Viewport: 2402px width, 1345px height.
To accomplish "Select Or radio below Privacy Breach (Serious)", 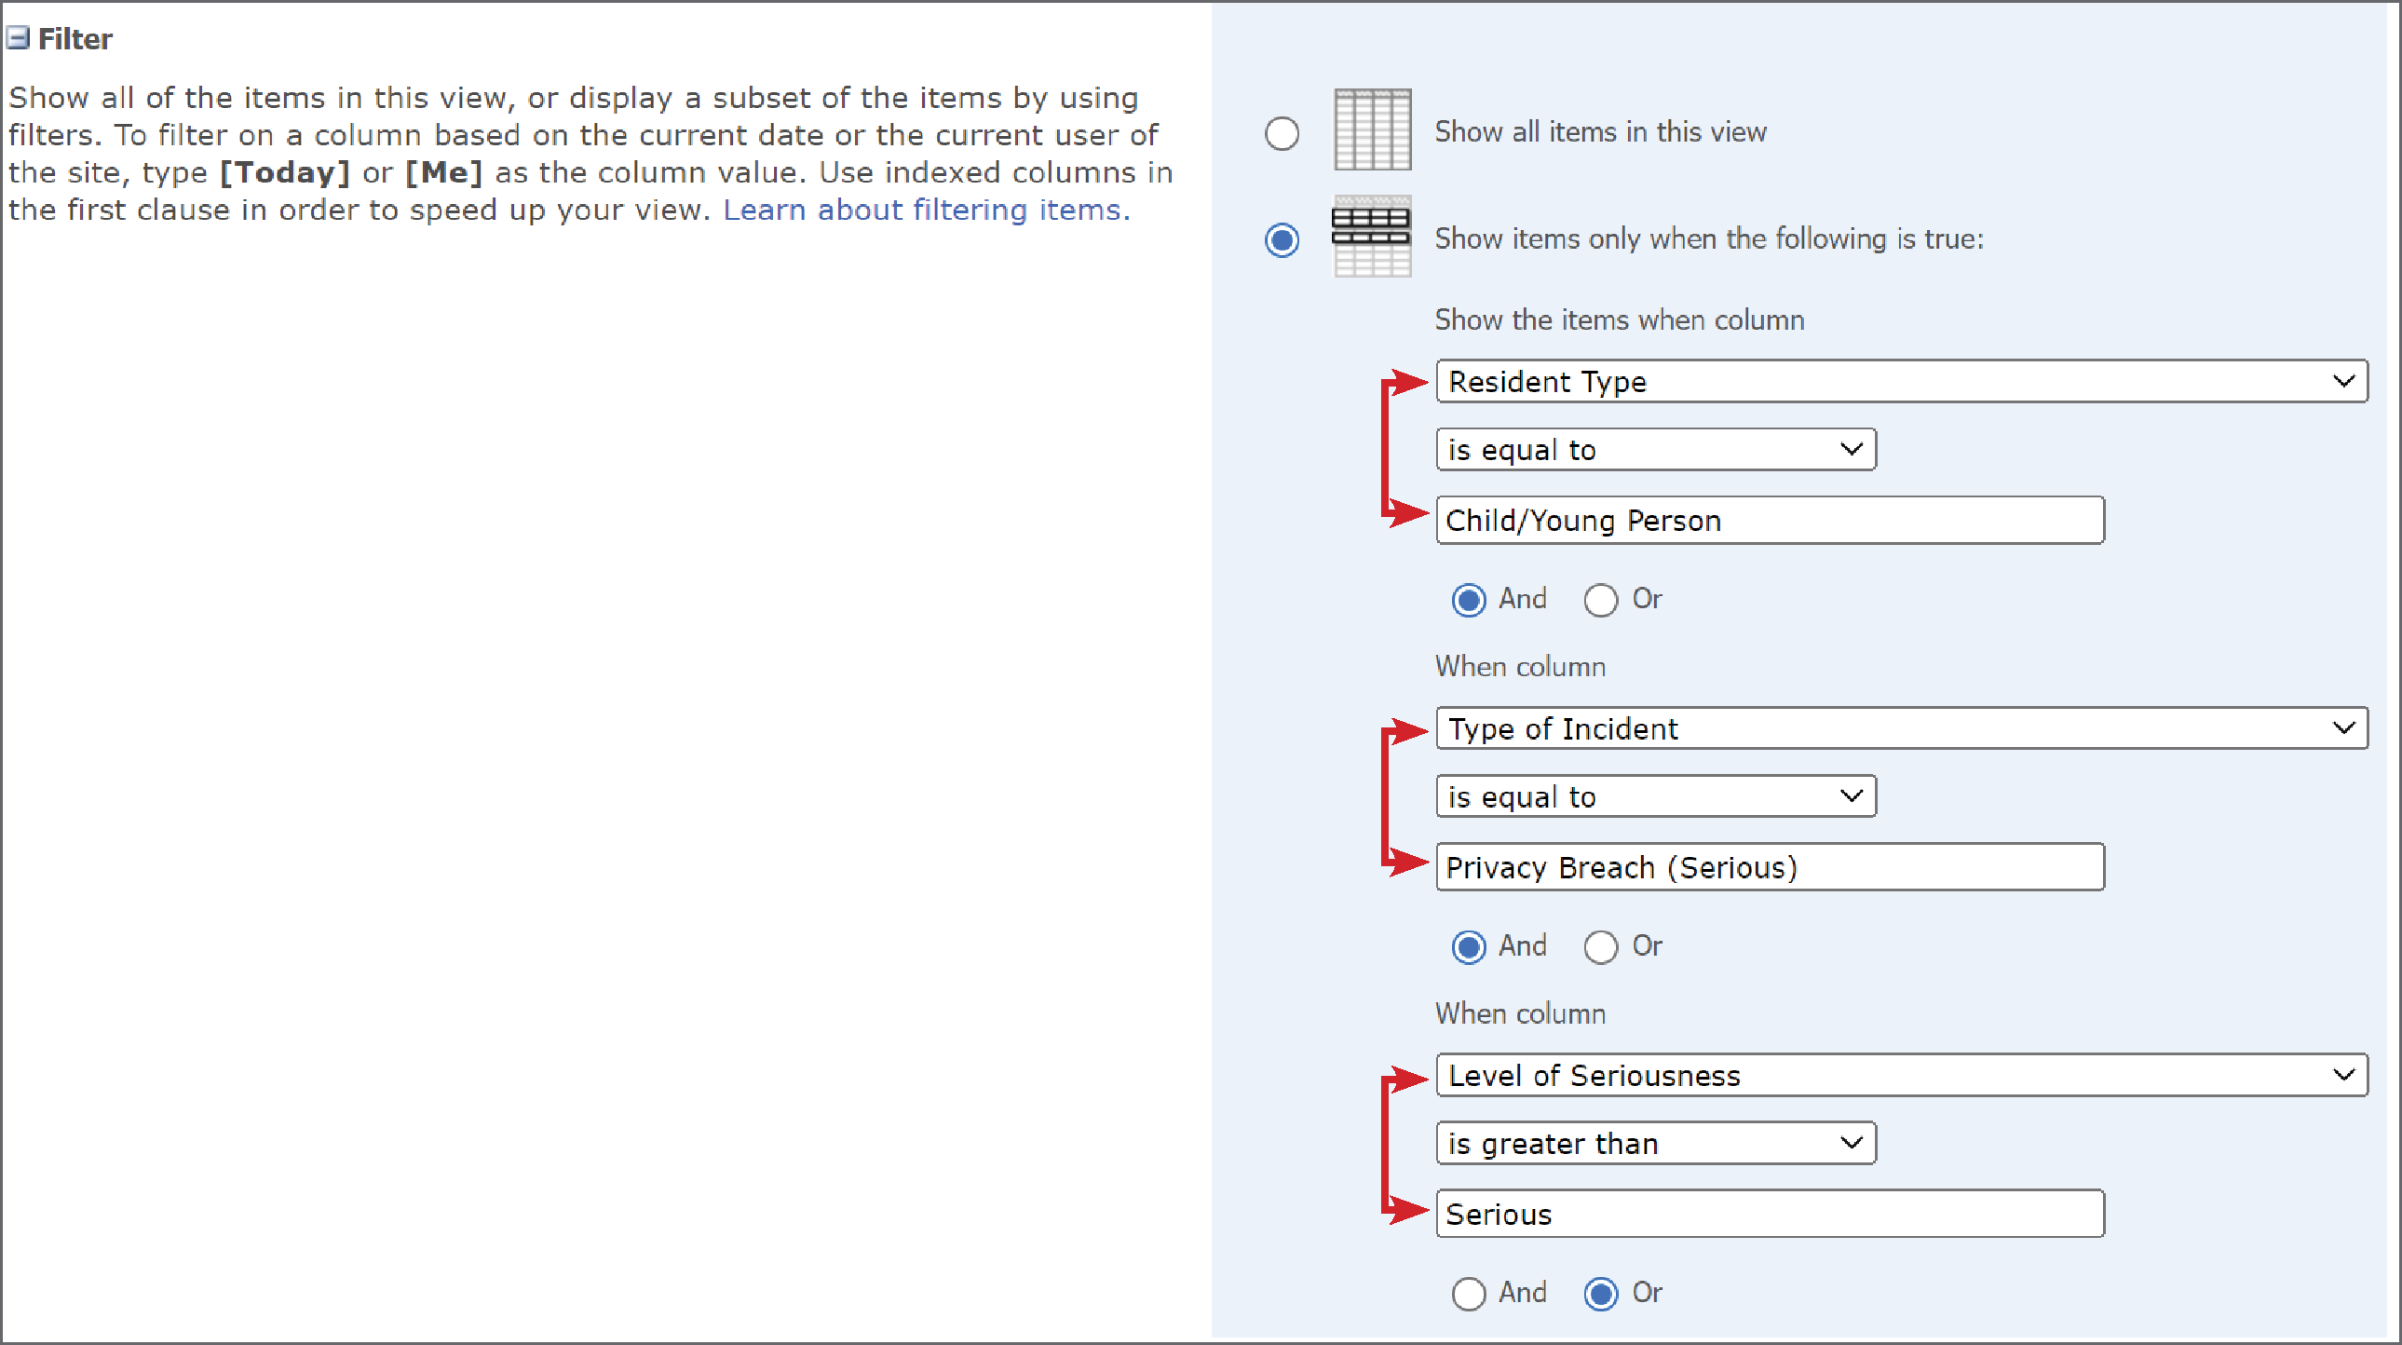I will (1600, 946).
